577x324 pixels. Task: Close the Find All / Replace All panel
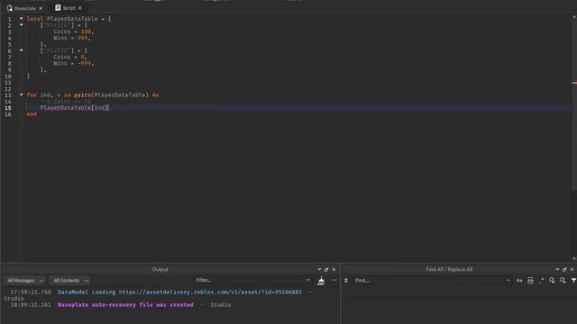(572, 269)
